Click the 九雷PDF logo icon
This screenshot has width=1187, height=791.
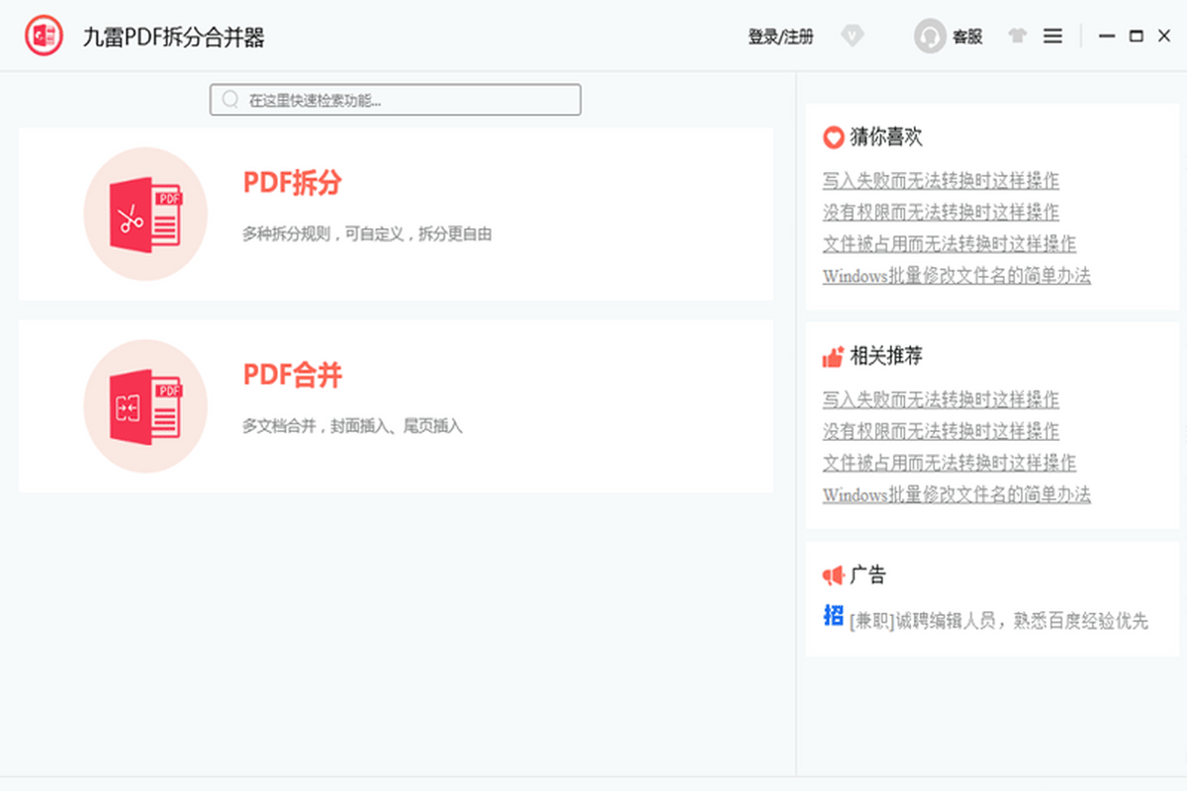click(x=44, y=36)
